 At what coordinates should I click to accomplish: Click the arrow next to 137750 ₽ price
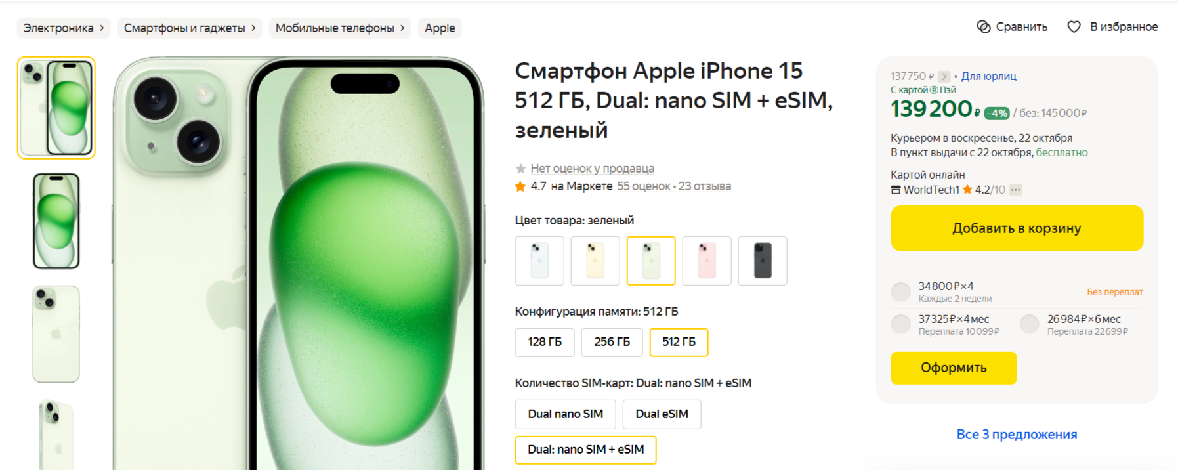pyautogui.click(x=944, y=77)
